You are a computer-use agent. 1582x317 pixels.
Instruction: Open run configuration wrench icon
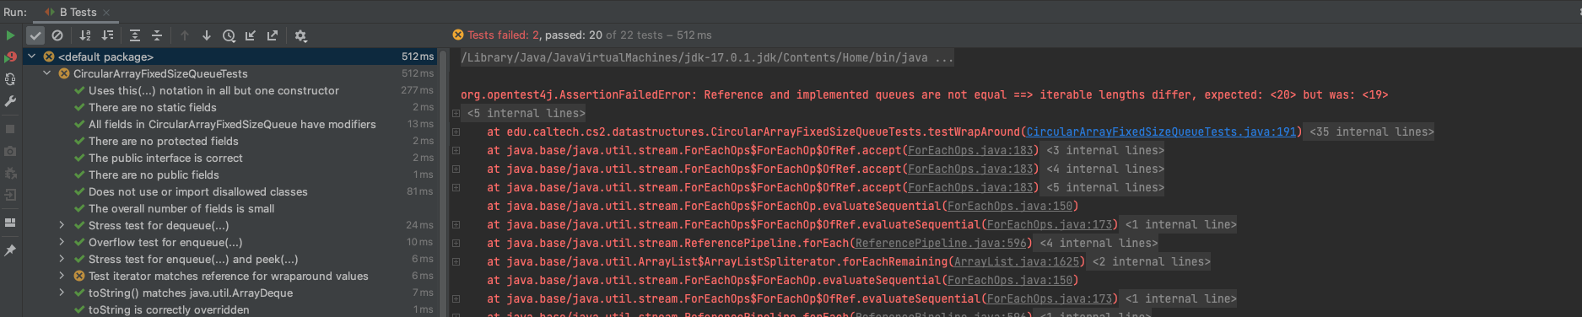(10, 101)
